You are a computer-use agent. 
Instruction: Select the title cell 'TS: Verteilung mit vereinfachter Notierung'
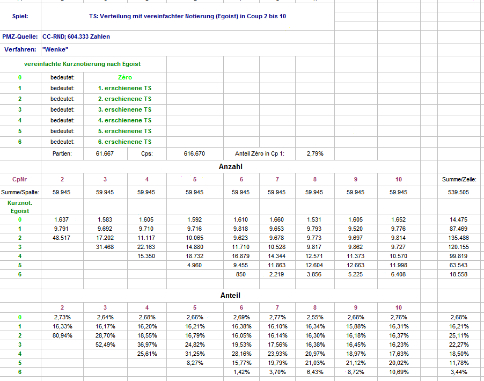[x=187, y=16]
